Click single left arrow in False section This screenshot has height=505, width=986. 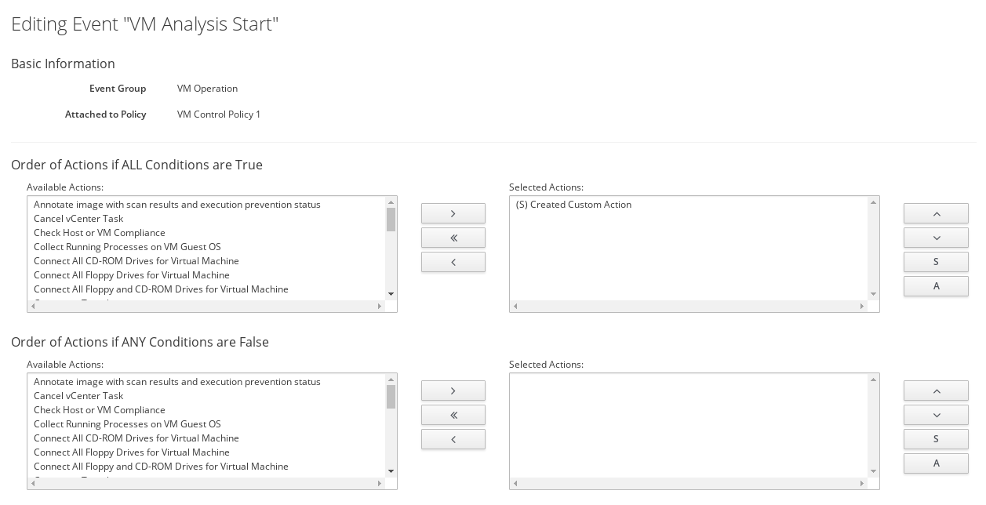[453, 439]
